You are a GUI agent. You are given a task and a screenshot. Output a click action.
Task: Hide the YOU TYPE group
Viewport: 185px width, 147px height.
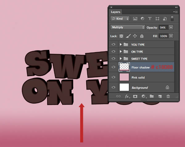click(113, 44)
